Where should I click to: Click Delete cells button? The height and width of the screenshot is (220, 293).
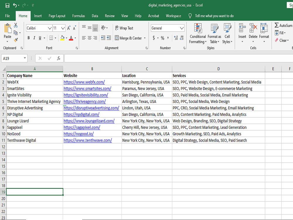click(x=253, y=33)
